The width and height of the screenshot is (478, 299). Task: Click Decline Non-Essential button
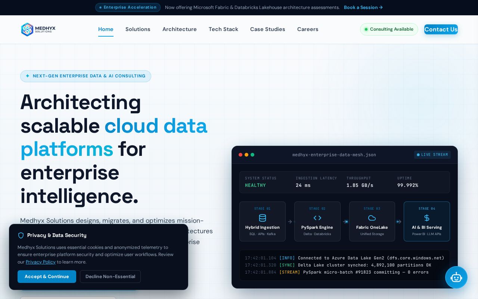[x=110, y=277]
